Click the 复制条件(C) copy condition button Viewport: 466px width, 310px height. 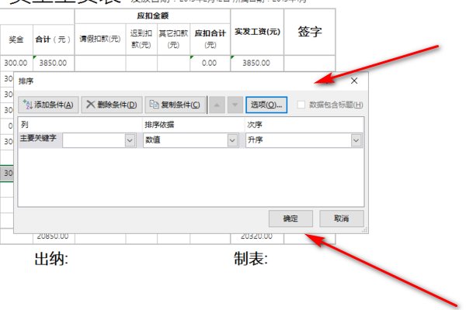pos(175,105)
